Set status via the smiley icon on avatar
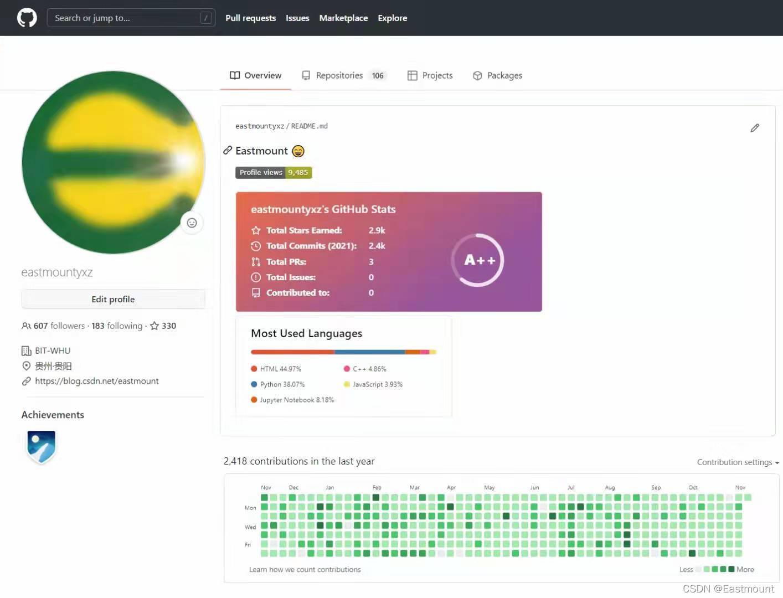 pyautogui.click(x=192, y=223)
